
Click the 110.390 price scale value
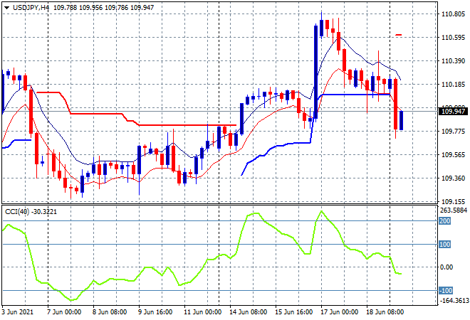coord(453,60)
